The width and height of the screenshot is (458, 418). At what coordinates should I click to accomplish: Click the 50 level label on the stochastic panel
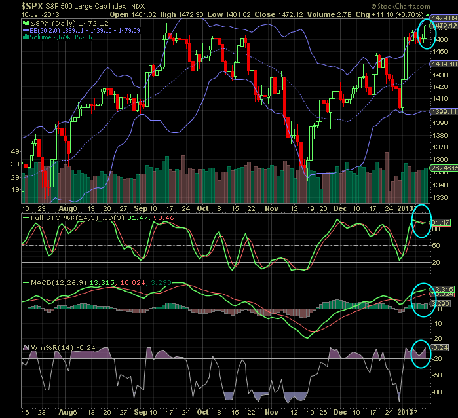click(436, 246)
